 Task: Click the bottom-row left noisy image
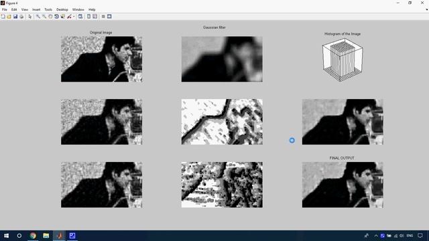pyautogui.click(x=101, y=185)
